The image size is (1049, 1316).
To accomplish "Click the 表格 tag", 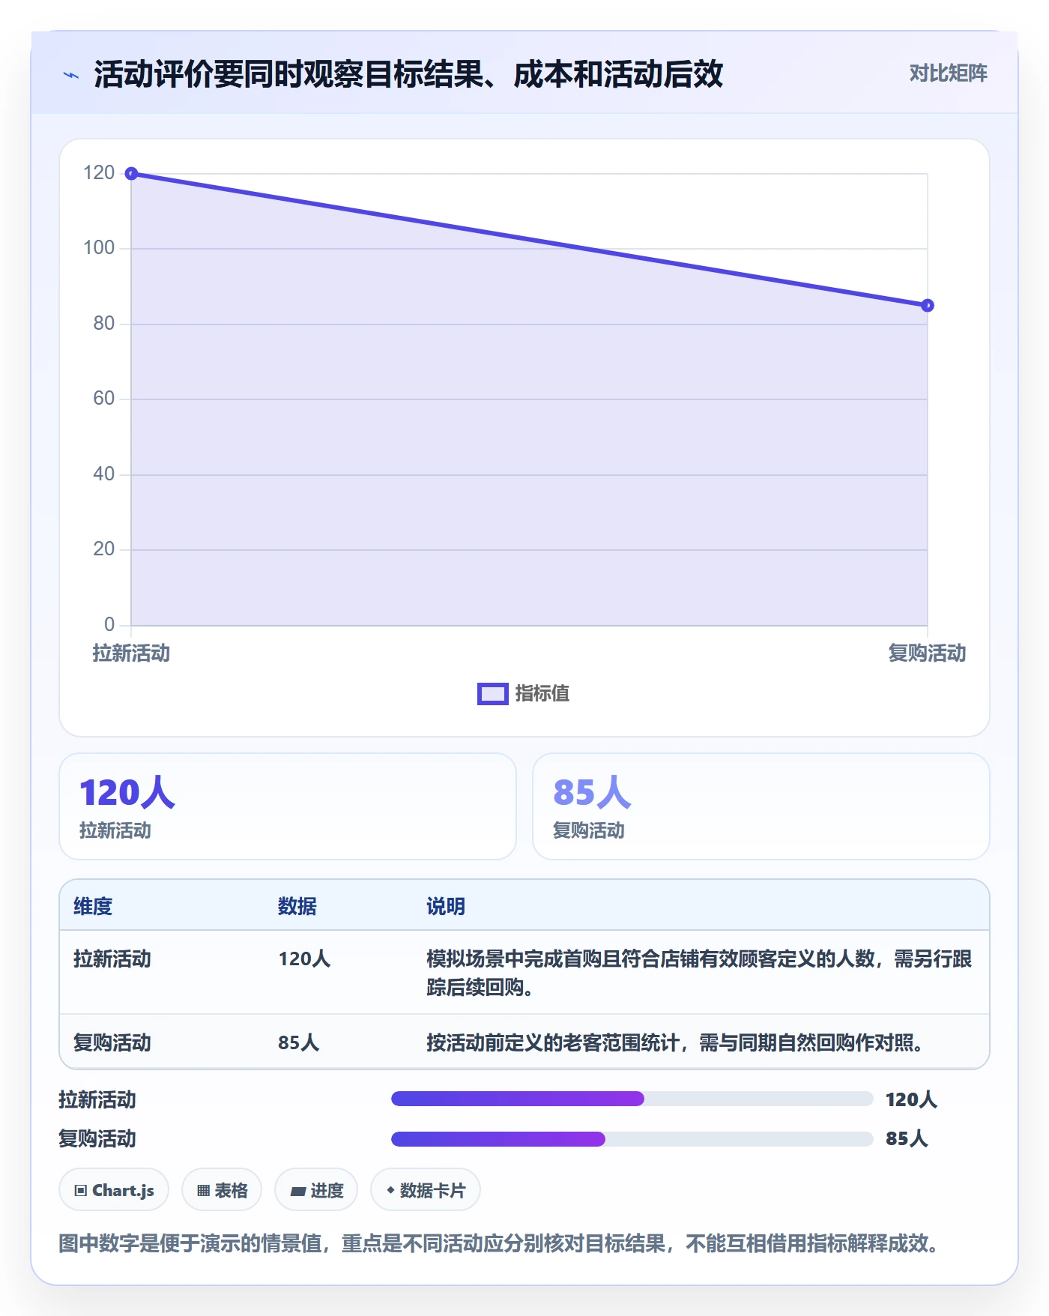I will [x=222, y=1190].
